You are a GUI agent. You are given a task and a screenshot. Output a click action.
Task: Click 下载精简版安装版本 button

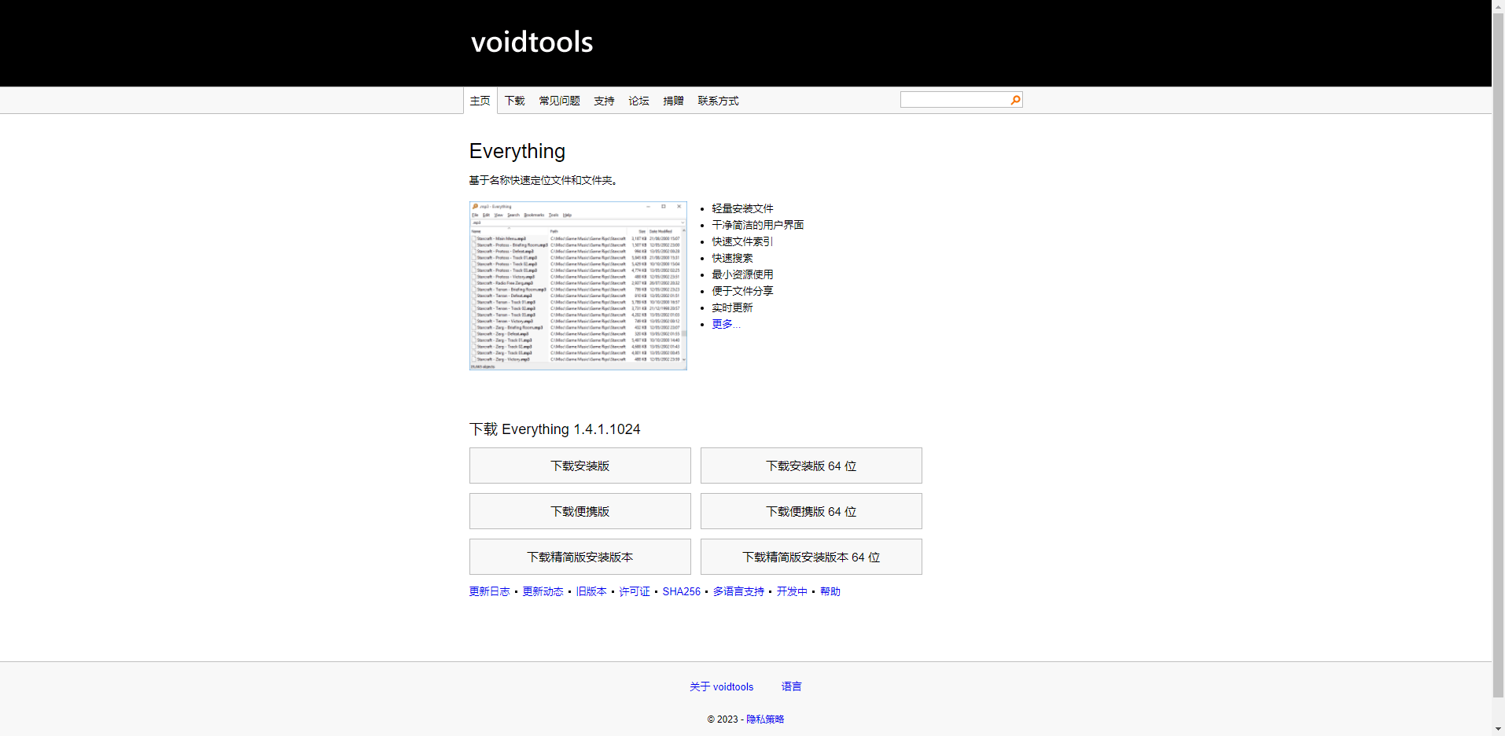(x=580, y=556)
